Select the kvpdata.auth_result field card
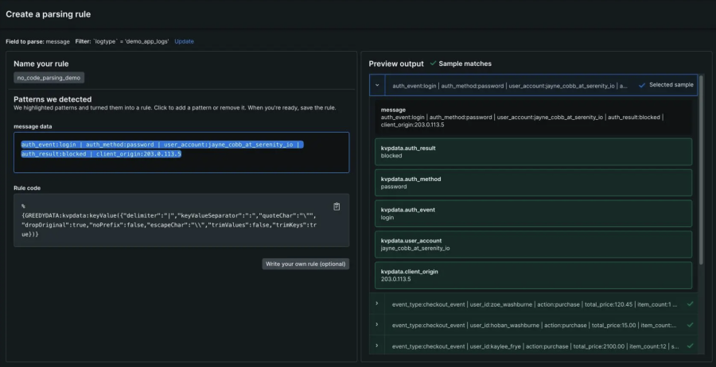 point(533,152)
